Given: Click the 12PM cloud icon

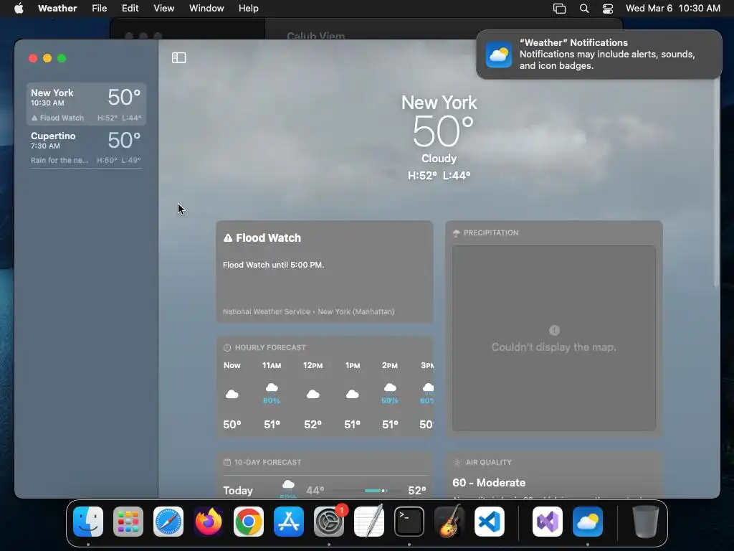Looking at the screenshot, I should [313, 394].
